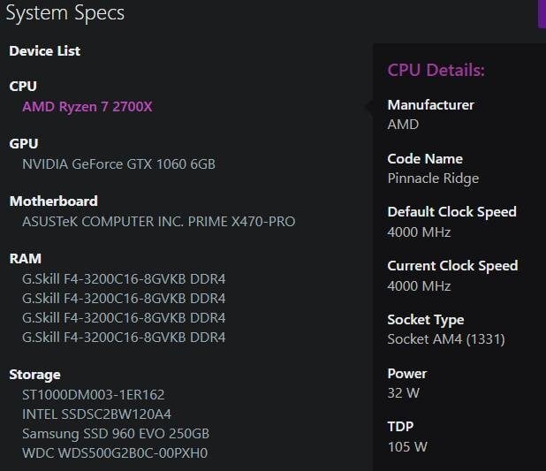Select the AMD Ryzen 7 2700X entry
546x471 pixels.
click(87, 107)
